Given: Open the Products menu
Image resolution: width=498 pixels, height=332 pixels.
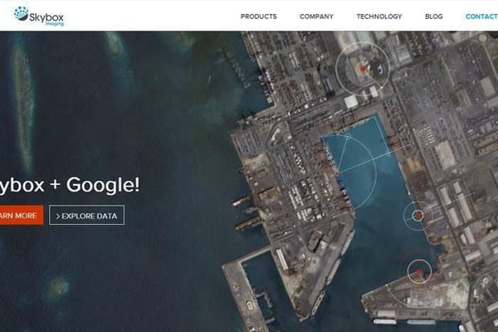Looking at the screenshot, I should click(x=258, y=17).
